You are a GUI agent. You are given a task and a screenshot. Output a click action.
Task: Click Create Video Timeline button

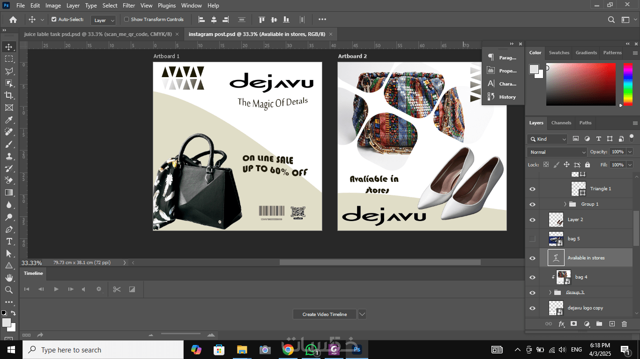coord(324,315)
